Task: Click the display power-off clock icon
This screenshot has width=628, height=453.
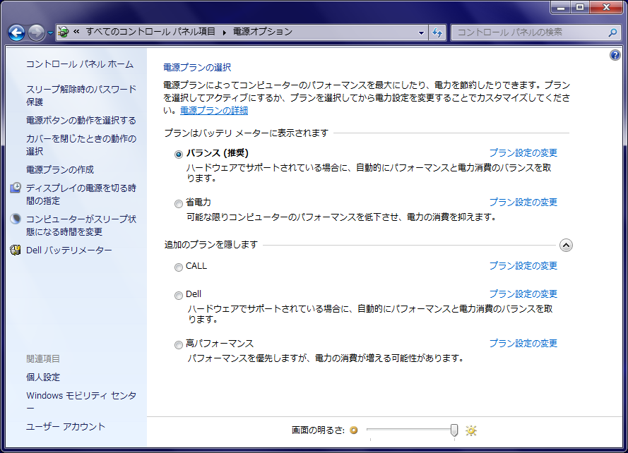Action: 16,187
